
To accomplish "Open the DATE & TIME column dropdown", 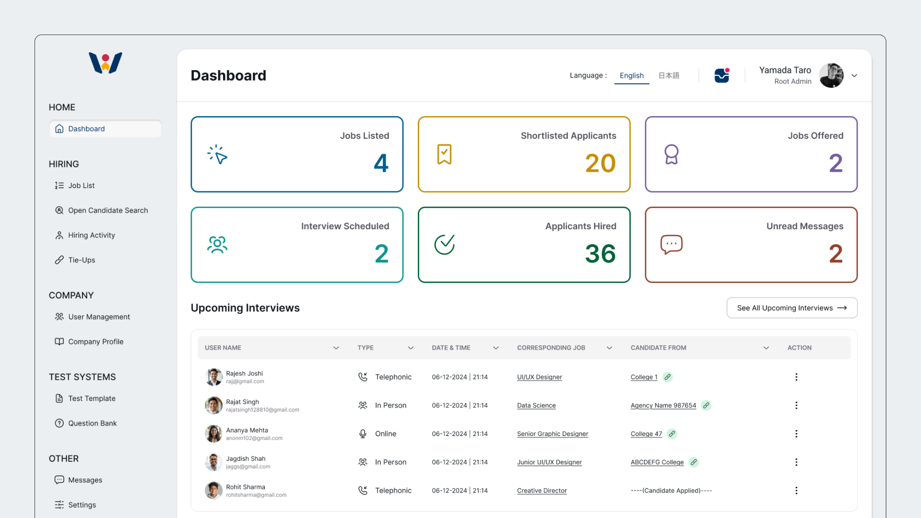I will (496, 348).
